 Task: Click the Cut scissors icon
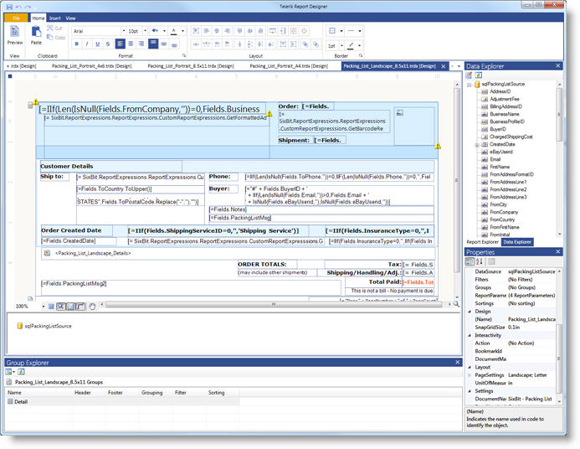tap(50, 28)
